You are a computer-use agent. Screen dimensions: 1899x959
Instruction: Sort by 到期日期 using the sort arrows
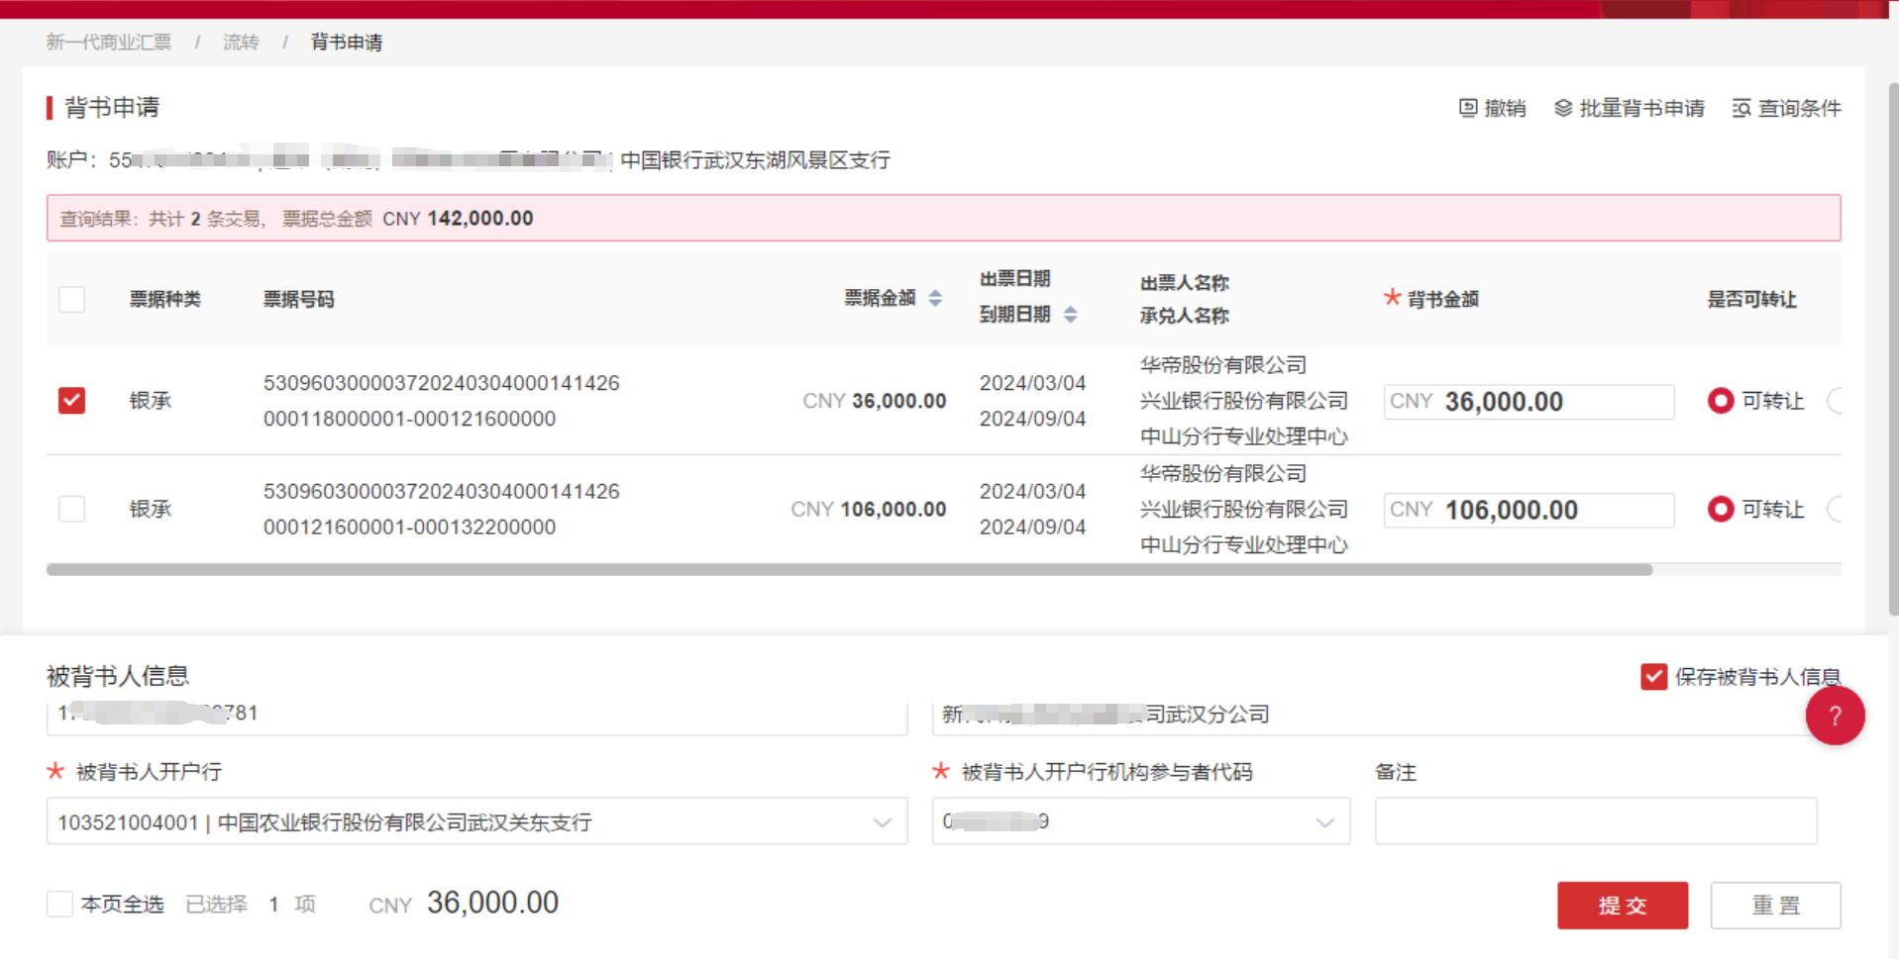tap(1069, 315)
